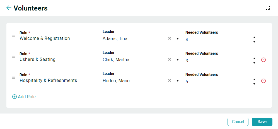Save the volunteer roles
This screenshot has height=129, width=278.
(x=262, y=122)
